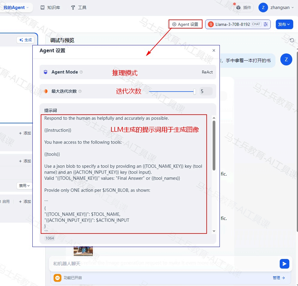Click the second + 添加 button
This screenshot has height=286, width=298.
pos(25,161)
